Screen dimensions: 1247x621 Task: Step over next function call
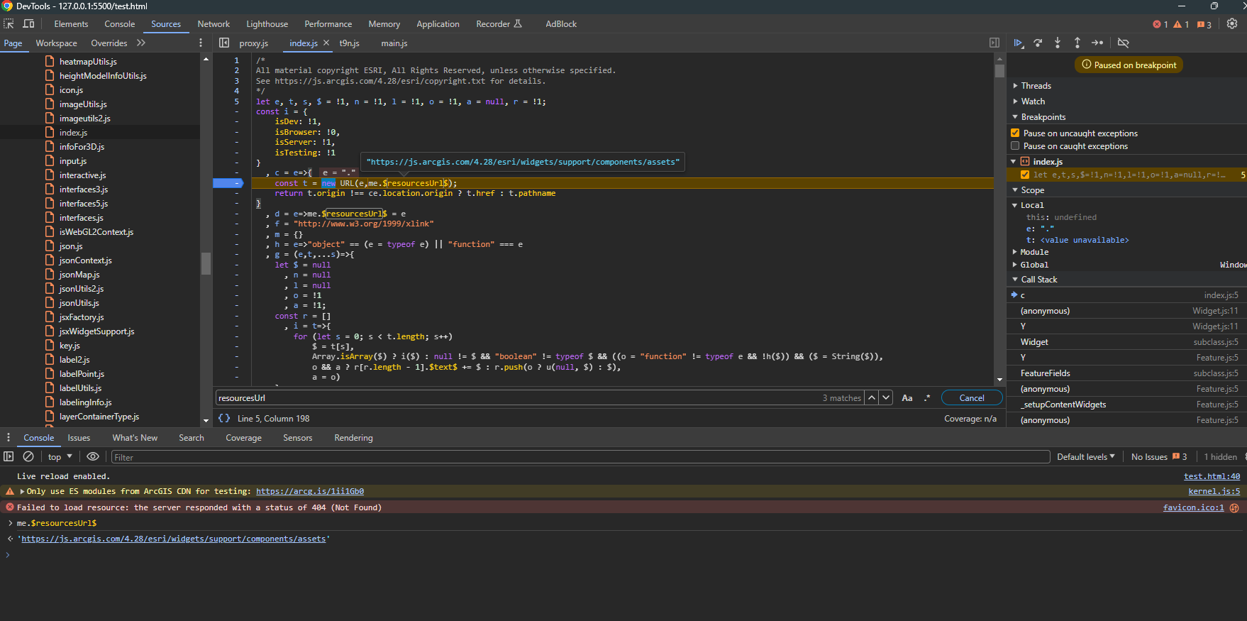click(1038, 43)
